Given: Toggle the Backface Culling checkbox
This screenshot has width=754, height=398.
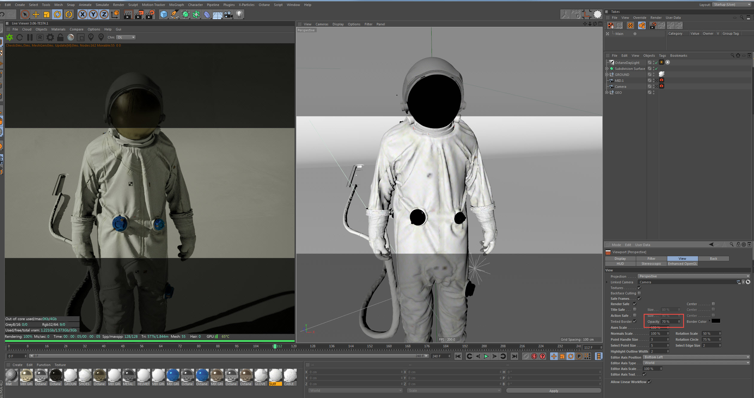Looking at the screenshot, I should point(639,293).
